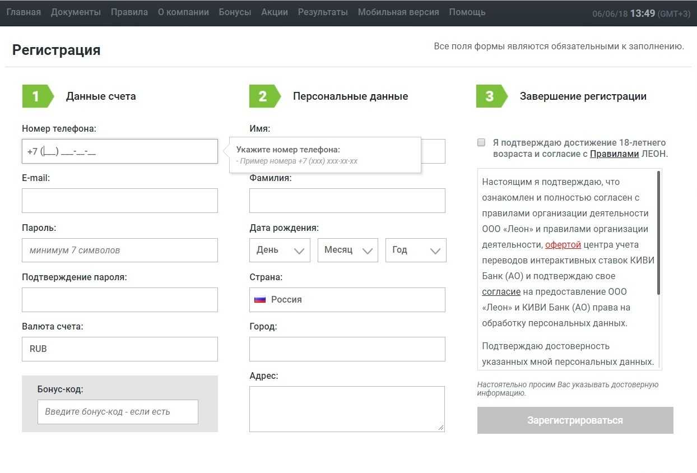Expand the День birth date dropdown
This screenshot has width=697, height=473.
pyautogui.click(x=280, y=250)
